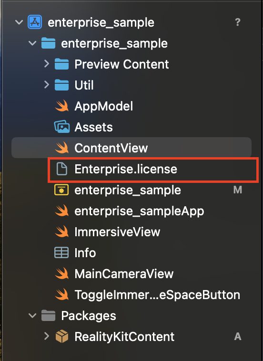The height and width of the screenshot is (361, 263).
Task: Select the enterprise_sample entitlements file icon
Action: (x=61, y=190)
